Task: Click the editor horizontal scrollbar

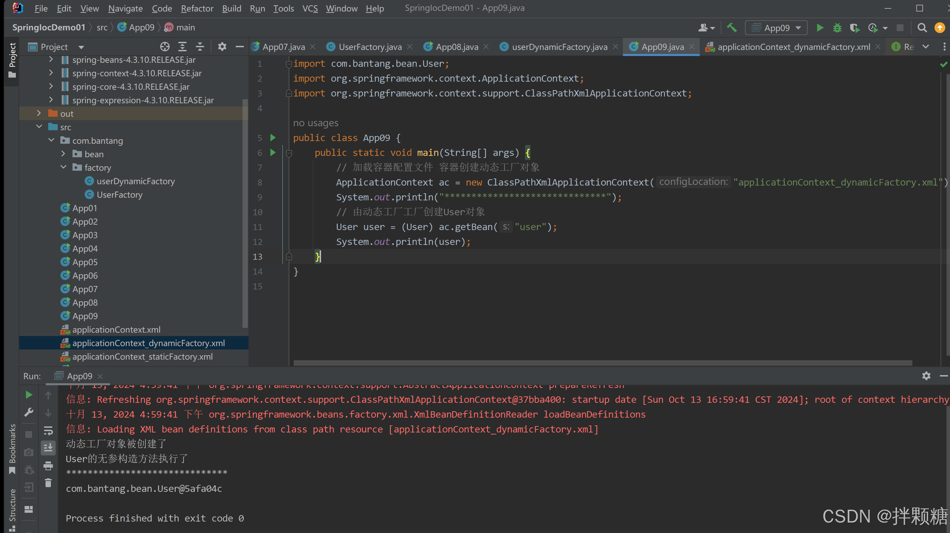Action: click(x=603, y=363)
